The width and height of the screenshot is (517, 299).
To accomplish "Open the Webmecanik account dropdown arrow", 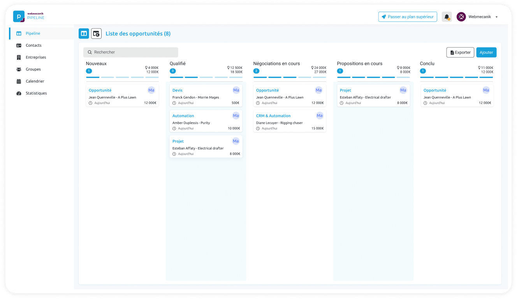I will click(x=496, y=17).
